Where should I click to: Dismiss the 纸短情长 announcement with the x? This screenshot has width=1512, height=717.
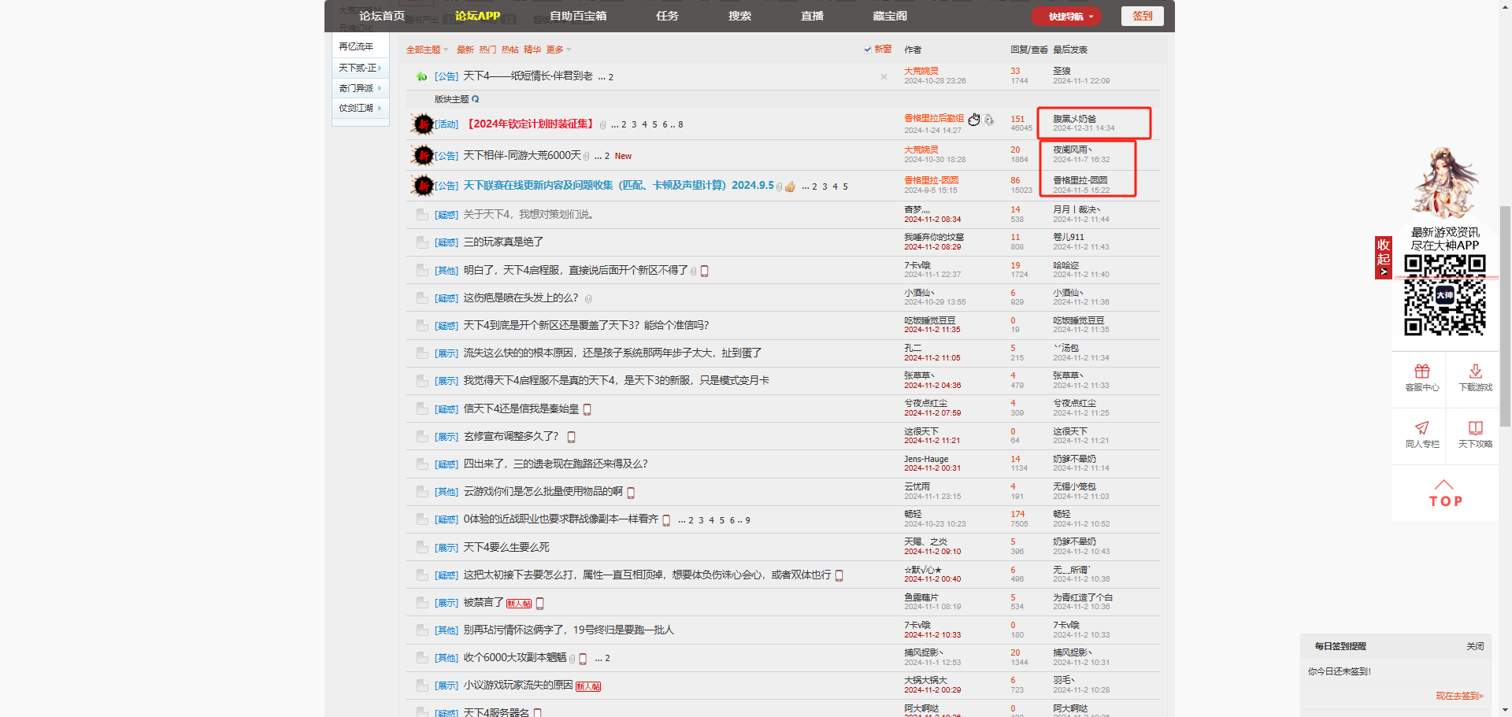pos(884,76)
